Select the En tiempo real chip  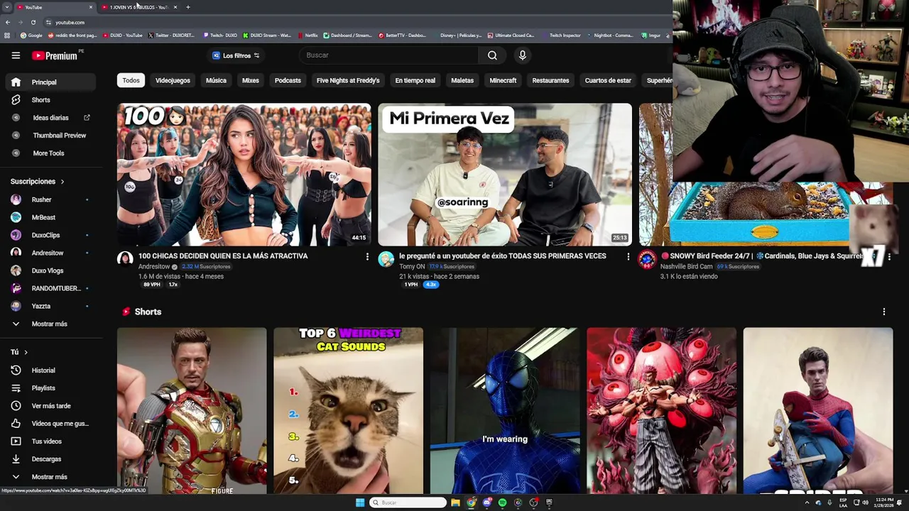click(x=415, y=80)
